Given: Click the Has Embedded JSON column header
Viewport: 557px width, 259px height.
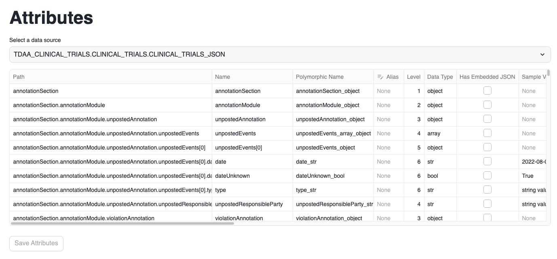Looking at the screenshot, I should (x=487, y=77).
